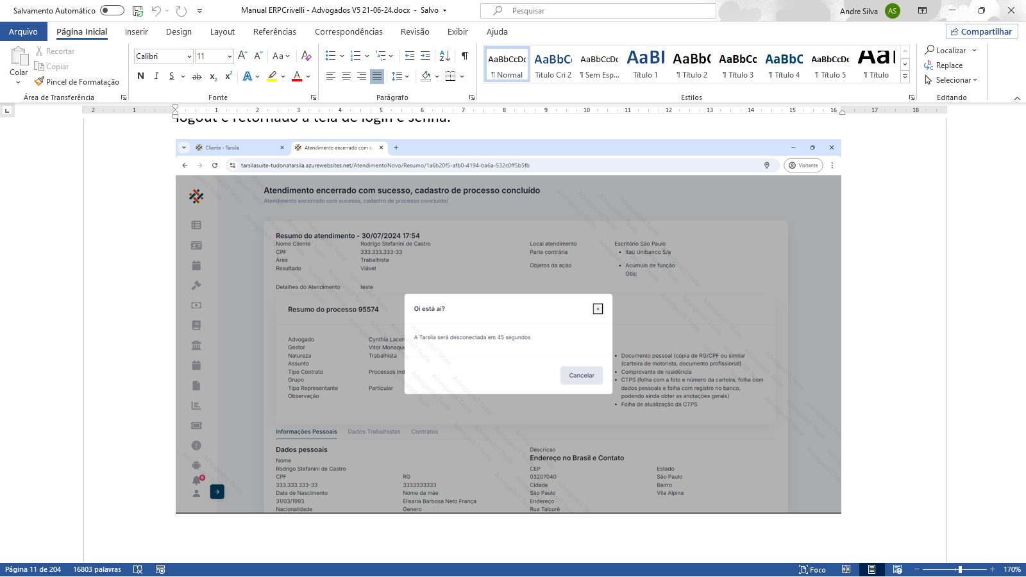Toggle the Salvamento Automático switch
Viewport: 1026px width, 577px height.
pos(112,10)
